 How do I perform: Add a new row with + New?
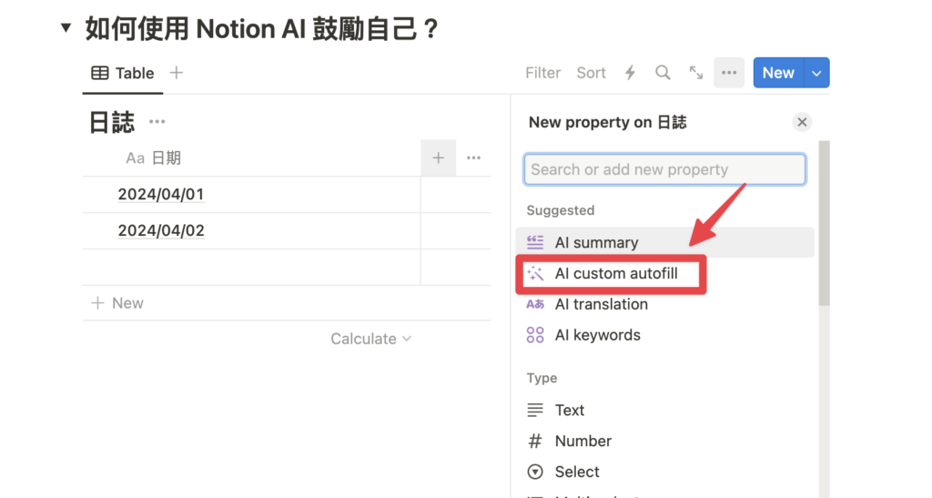[x=117, y=303]
